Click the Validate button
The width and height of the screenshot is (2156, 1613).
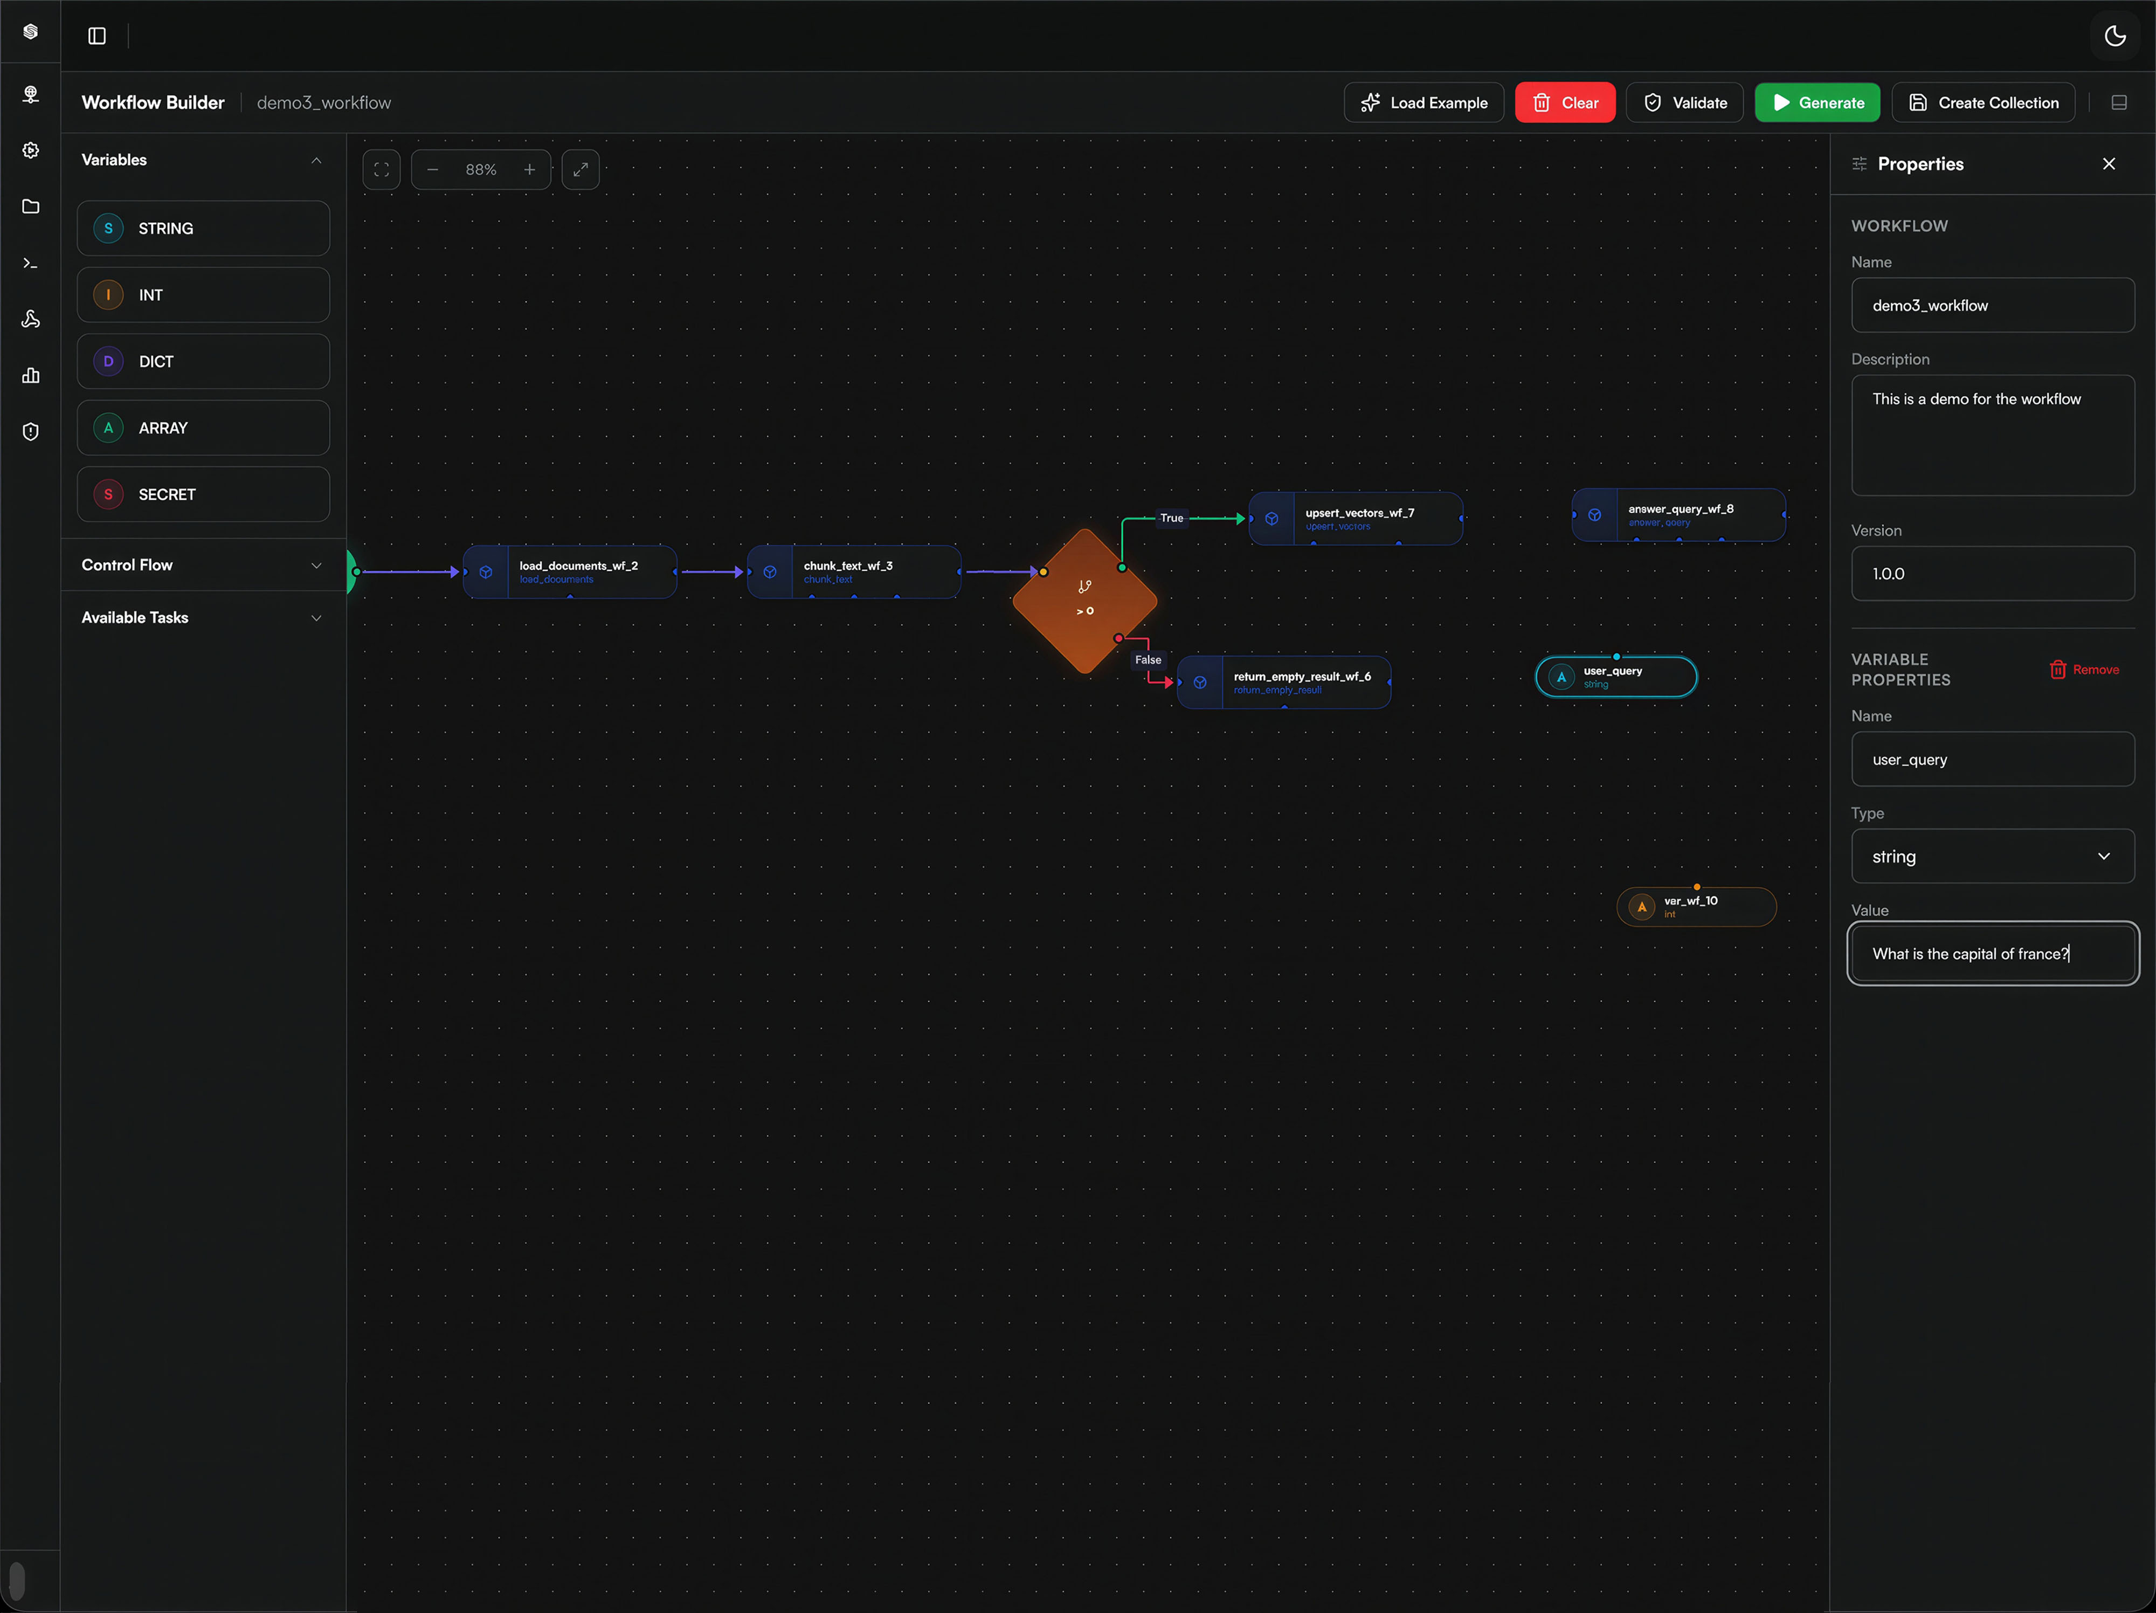pos(1684,102)
